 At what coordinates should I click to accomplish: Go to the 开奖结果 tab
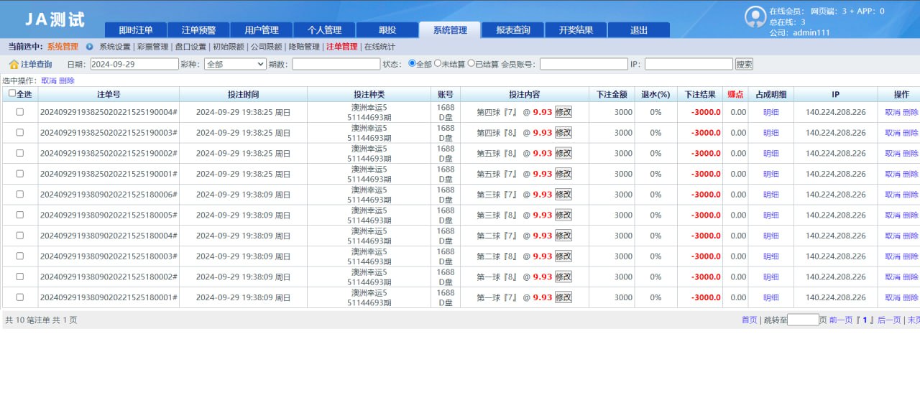click(x=576, y=30)
